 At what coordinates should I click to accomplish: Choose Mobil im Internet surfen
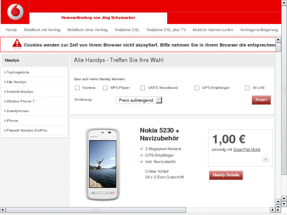(x=213, y=30)
